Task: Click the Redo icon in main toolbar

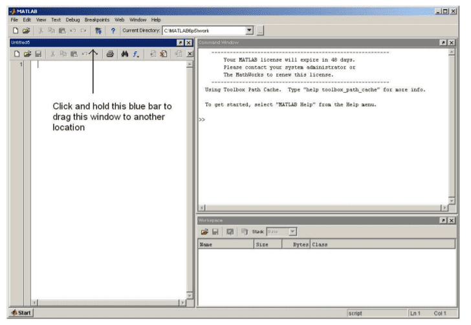Action: point(83,30)
